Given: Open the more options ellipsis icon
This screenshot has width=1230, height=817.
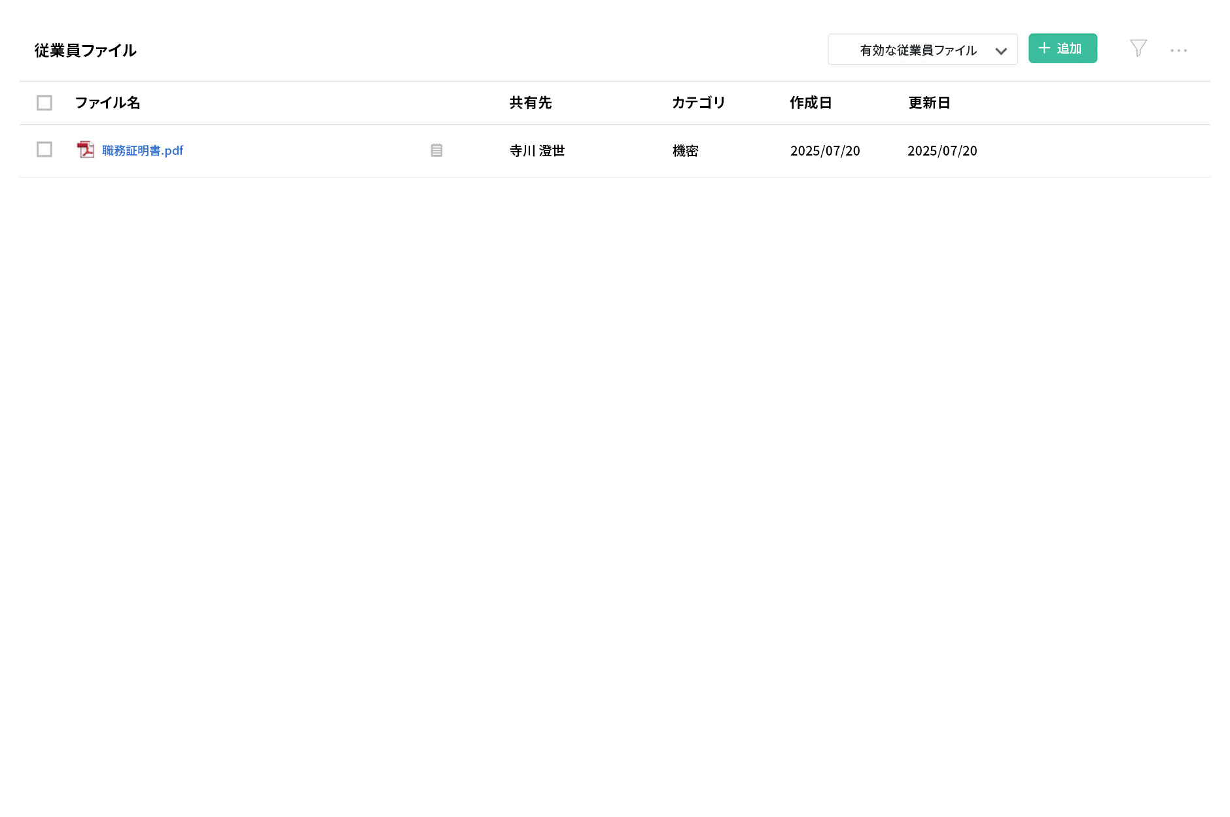Looking at the screenshot, I should pos(1179,50).
